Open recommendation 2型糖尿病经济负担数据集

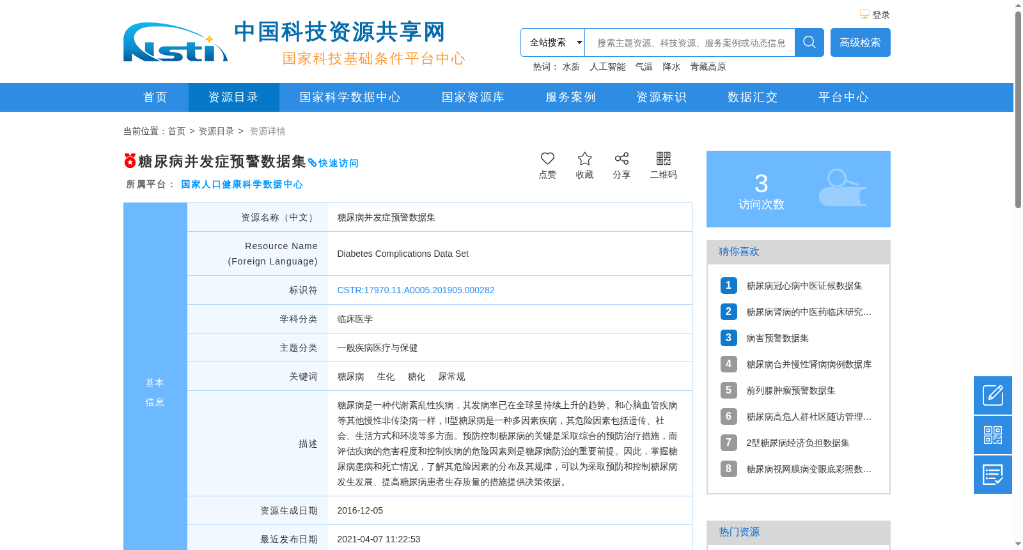coord(798,443)
